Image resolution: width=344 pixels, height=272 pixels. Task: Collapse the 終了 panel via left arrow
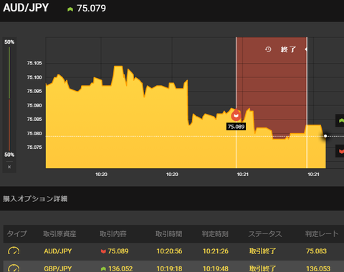tap(306, 49)
